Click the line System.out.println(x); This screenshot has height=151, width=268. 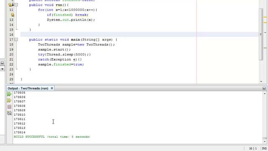pyautogui.click(x=71, y=20)
